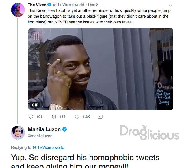
Task: Open the @manilaluzon handle
Action: (40, 136)
